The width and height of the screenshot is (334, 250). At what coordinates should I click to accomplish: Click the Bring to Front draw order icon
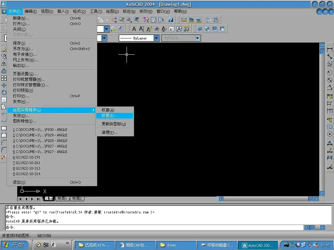point(200,29)
